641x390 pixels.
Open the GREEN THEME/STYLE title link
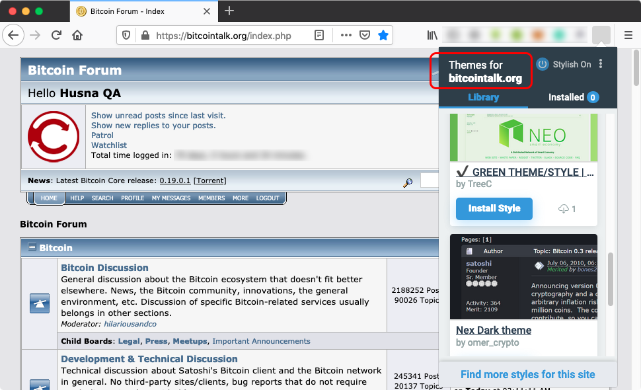pos(525,172)
